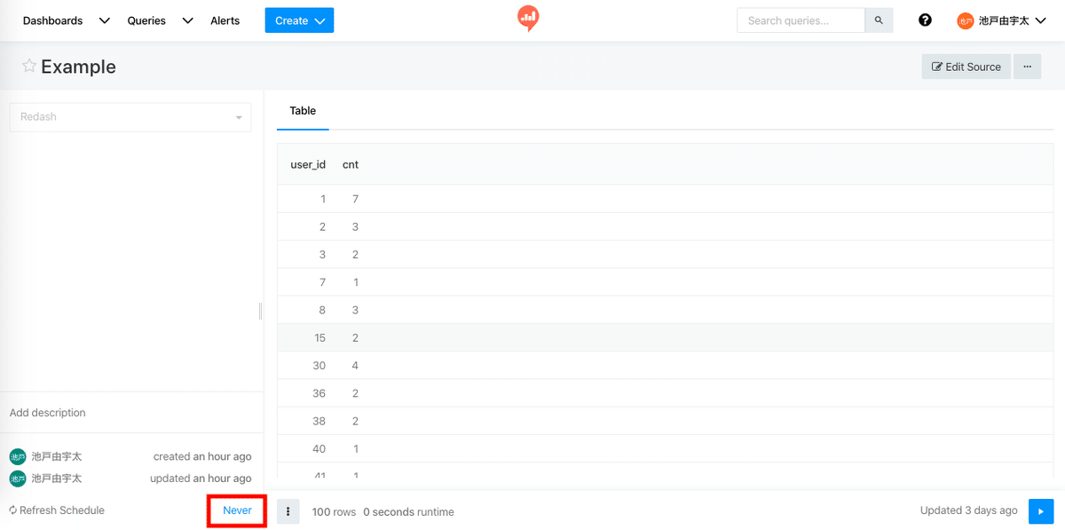
Task: Click the Never refresh schedule link
Action: (x=237, y=510)
